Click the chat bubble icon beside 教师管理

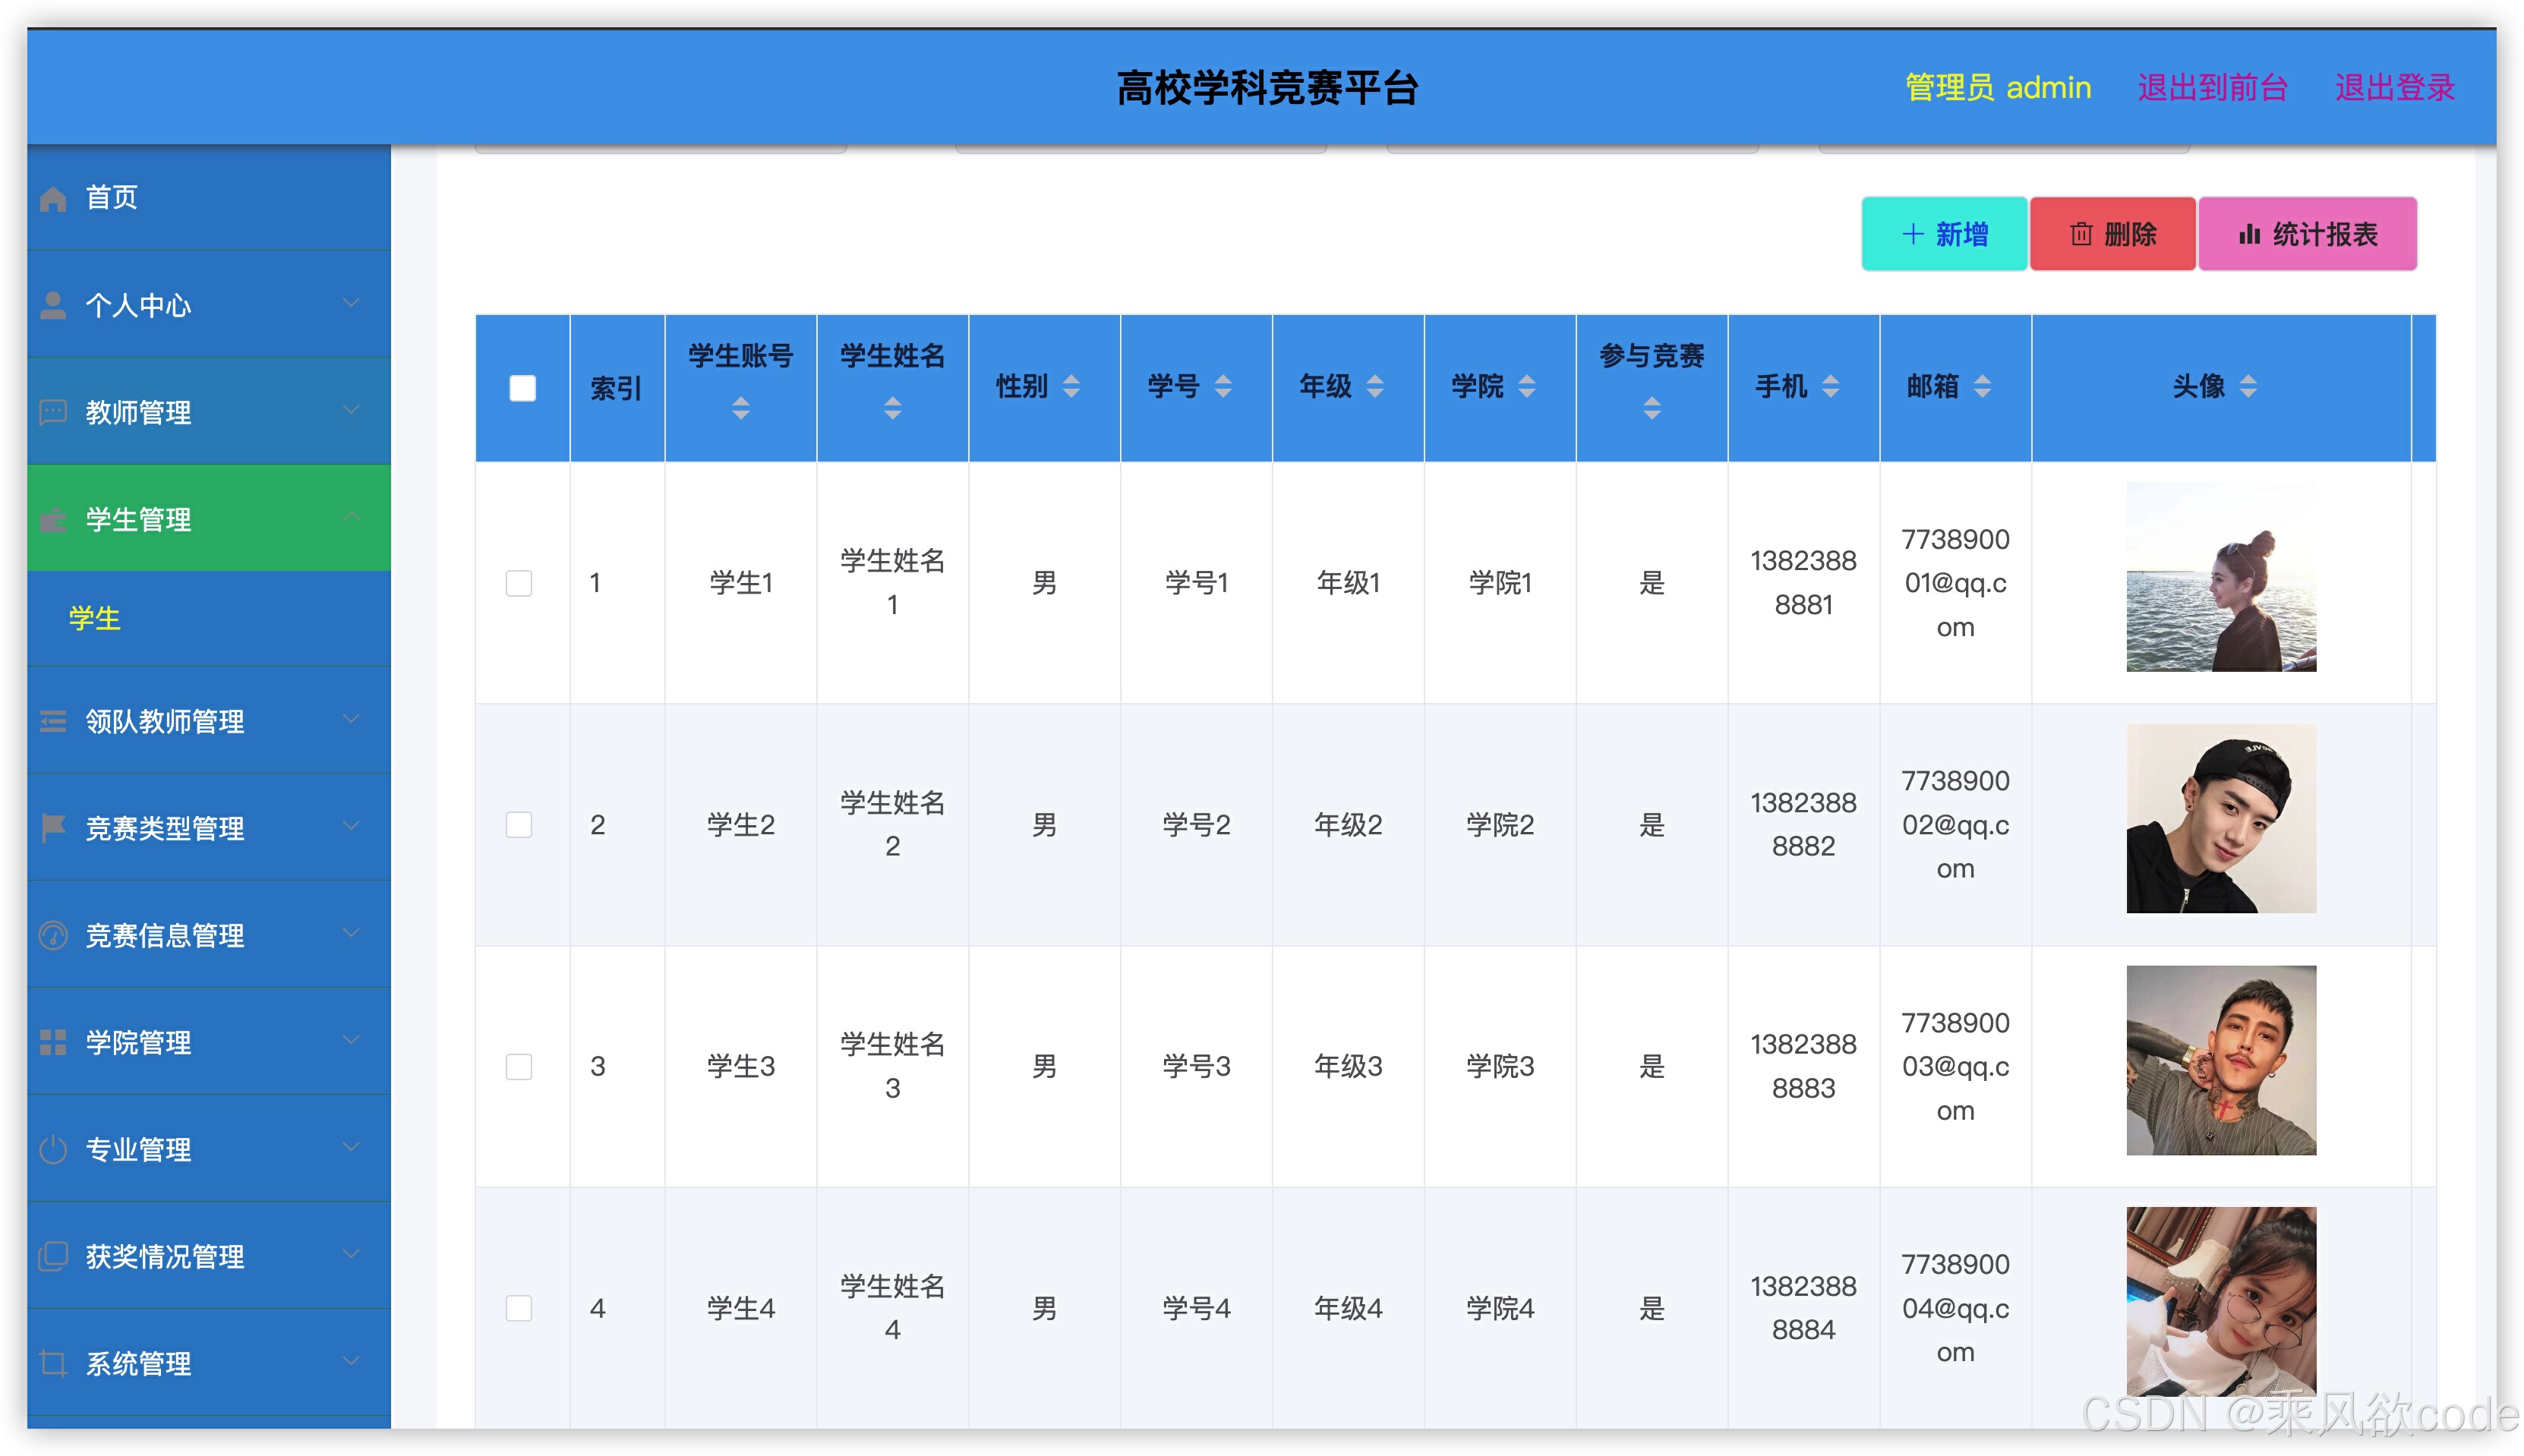pos(53,412)
